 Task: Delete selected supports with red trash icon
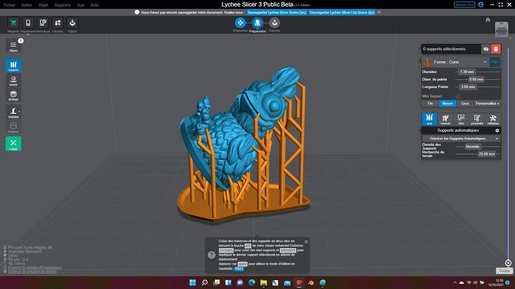coord(496,49)
